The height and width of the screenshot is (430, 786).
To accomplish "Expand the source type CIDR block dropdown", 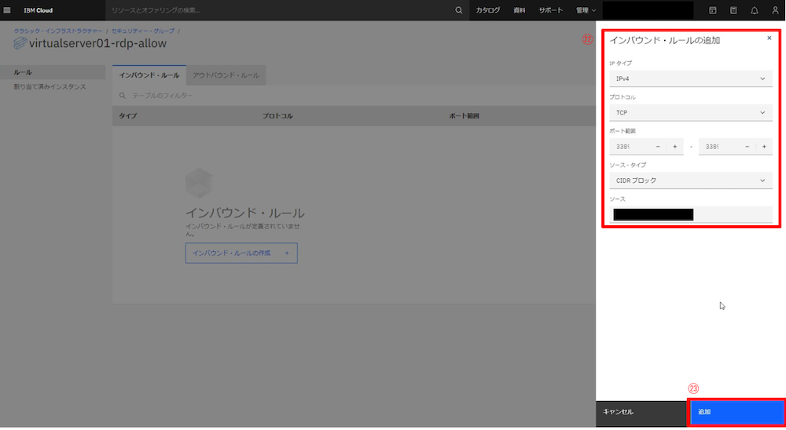I will 691,180.
